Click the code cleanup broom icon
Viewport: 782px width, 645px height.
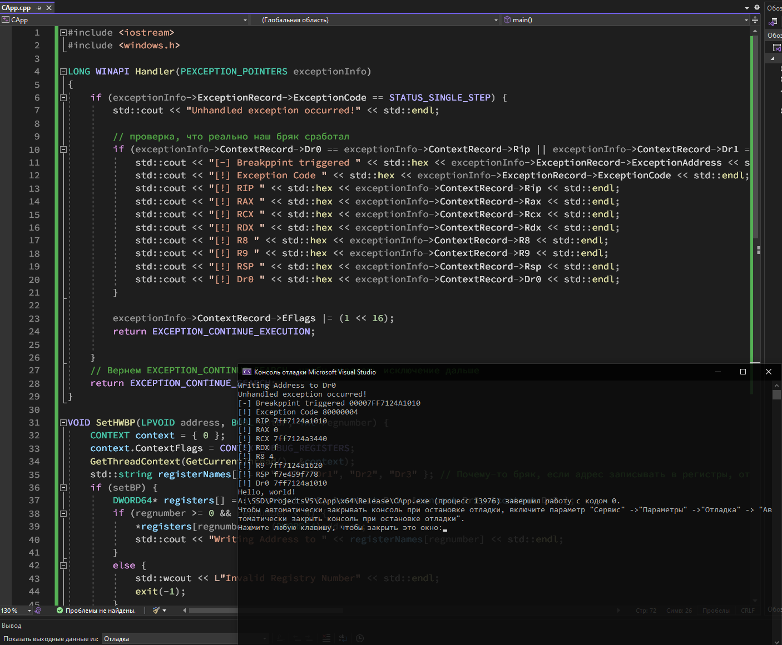157,611
